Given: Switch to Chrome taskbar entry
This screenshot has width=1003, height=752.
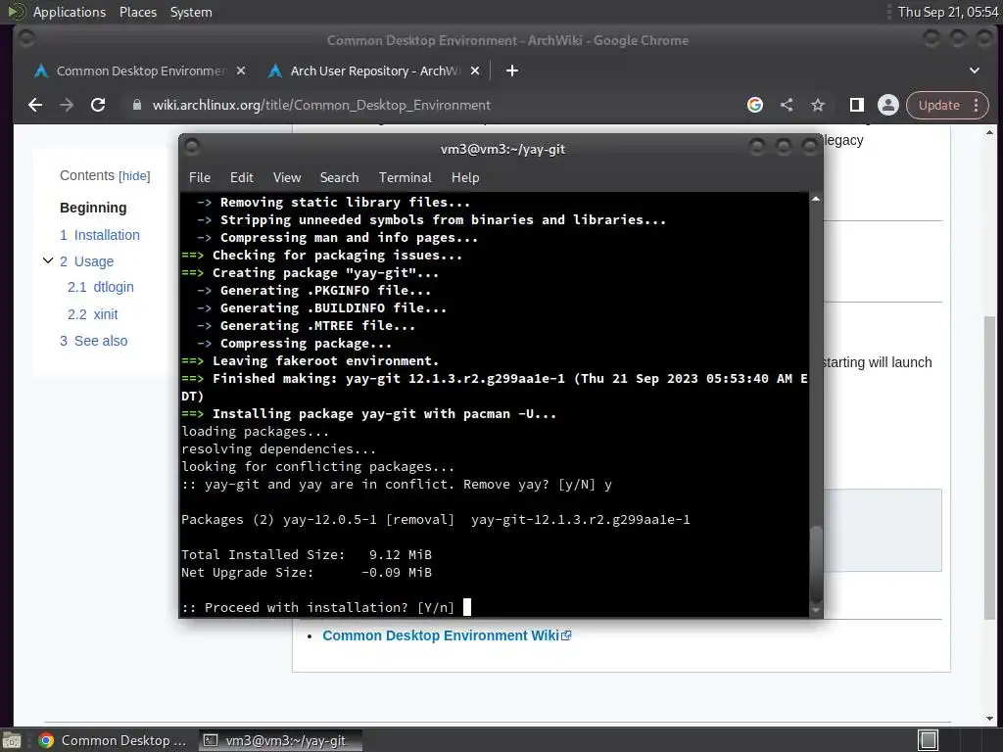Looking at the screenshot, I should pos(112,740).
